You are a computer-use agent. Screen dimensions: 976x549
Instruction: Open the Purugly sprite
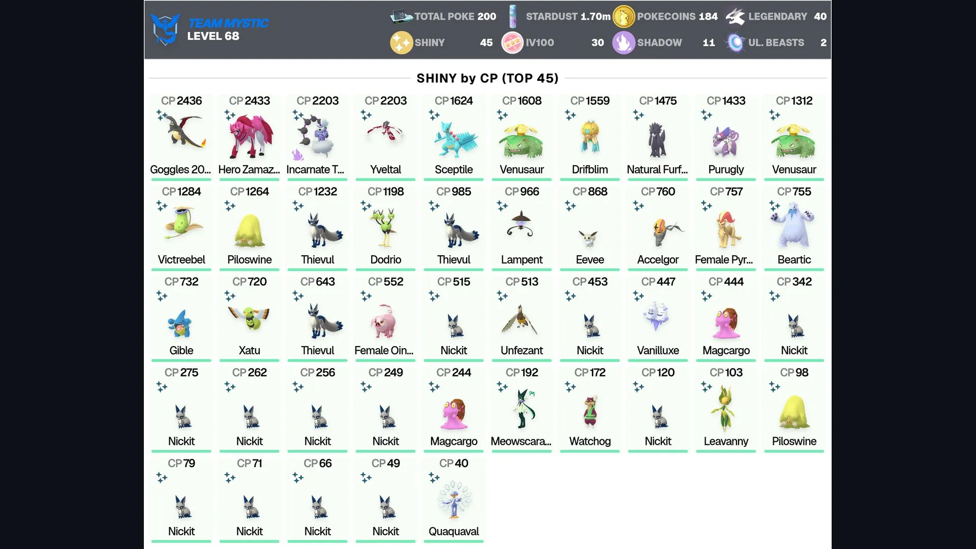tap(726, 141)
